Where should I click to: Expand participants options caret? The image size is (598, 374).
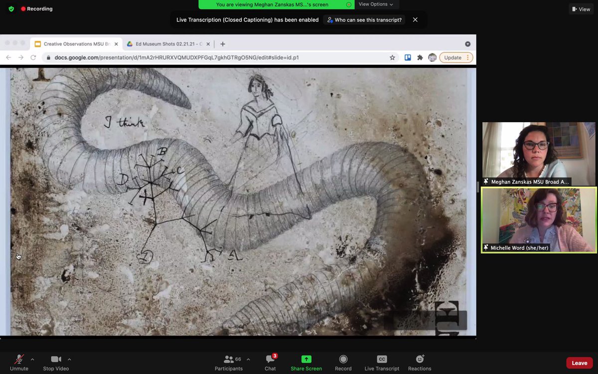tap(248, 359)
